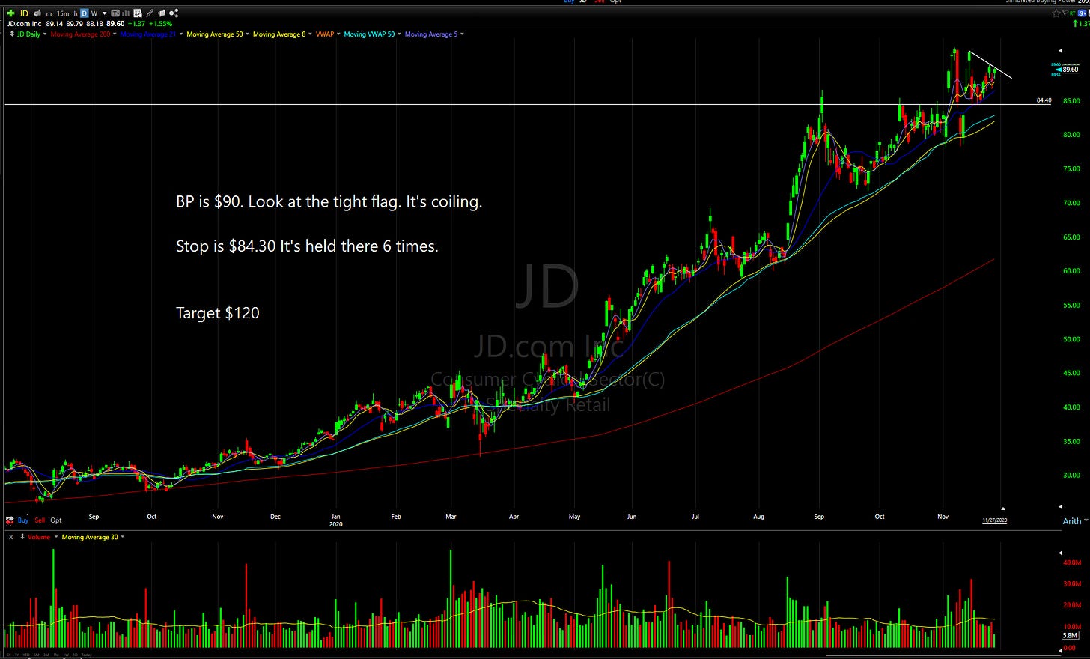Open the VWAP indicator dropdown
This screenshot has width=1090, height=659.
tap(338, 34)
